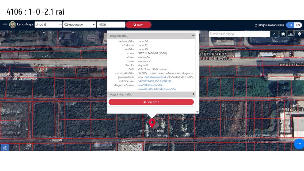The height and width of the screenshot is (171, 304).
Task: Clear the place search with X icon
Action: point(274,34)
